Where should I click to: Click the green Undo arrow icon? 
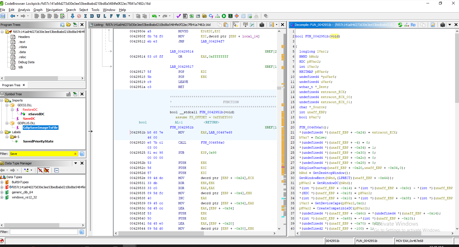click(x=154, y=16)
